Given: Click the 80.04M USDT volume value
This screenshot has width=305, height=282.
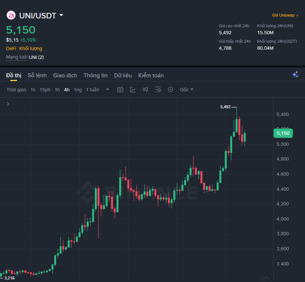Looking at the screenshot, I should (265, 48).
